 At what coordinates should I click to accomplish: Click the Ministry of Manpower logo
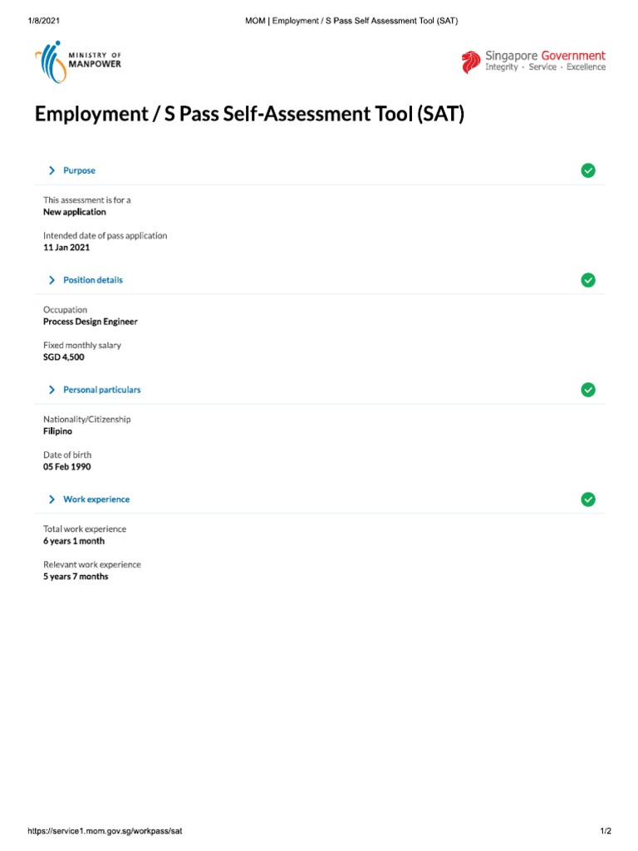click(78, 61)
